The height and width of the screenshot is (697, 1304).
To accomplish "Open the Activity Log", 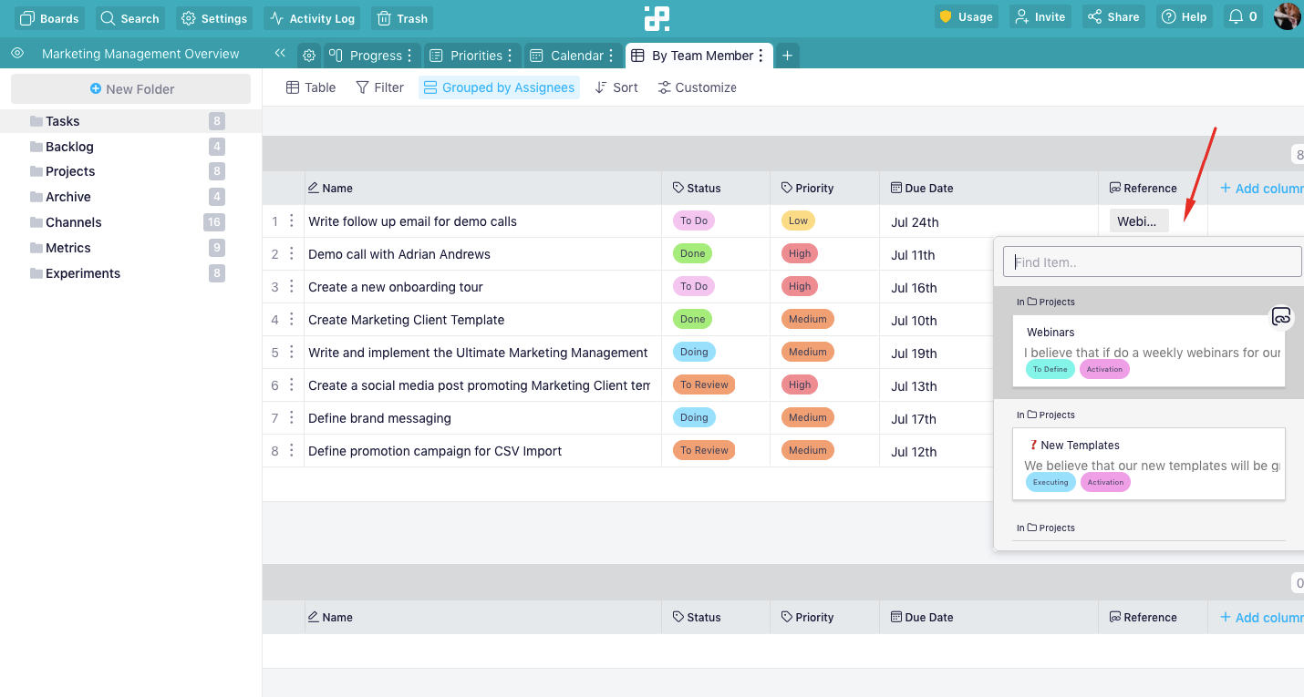I will [313, 17].
